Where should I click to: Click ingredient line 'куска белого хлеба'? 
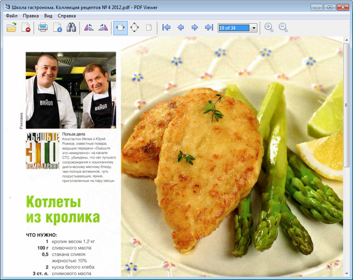click(73, 267)
